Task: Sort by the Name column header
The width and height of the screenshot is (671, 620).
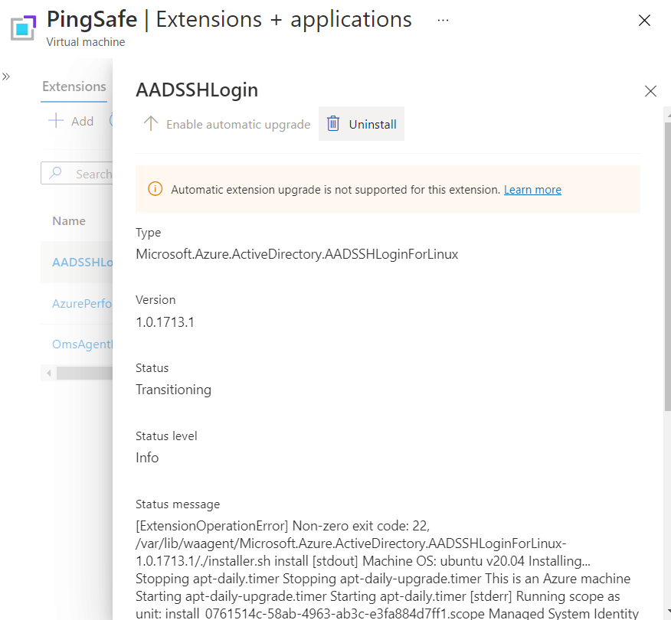Action: (x=69, y=220)
